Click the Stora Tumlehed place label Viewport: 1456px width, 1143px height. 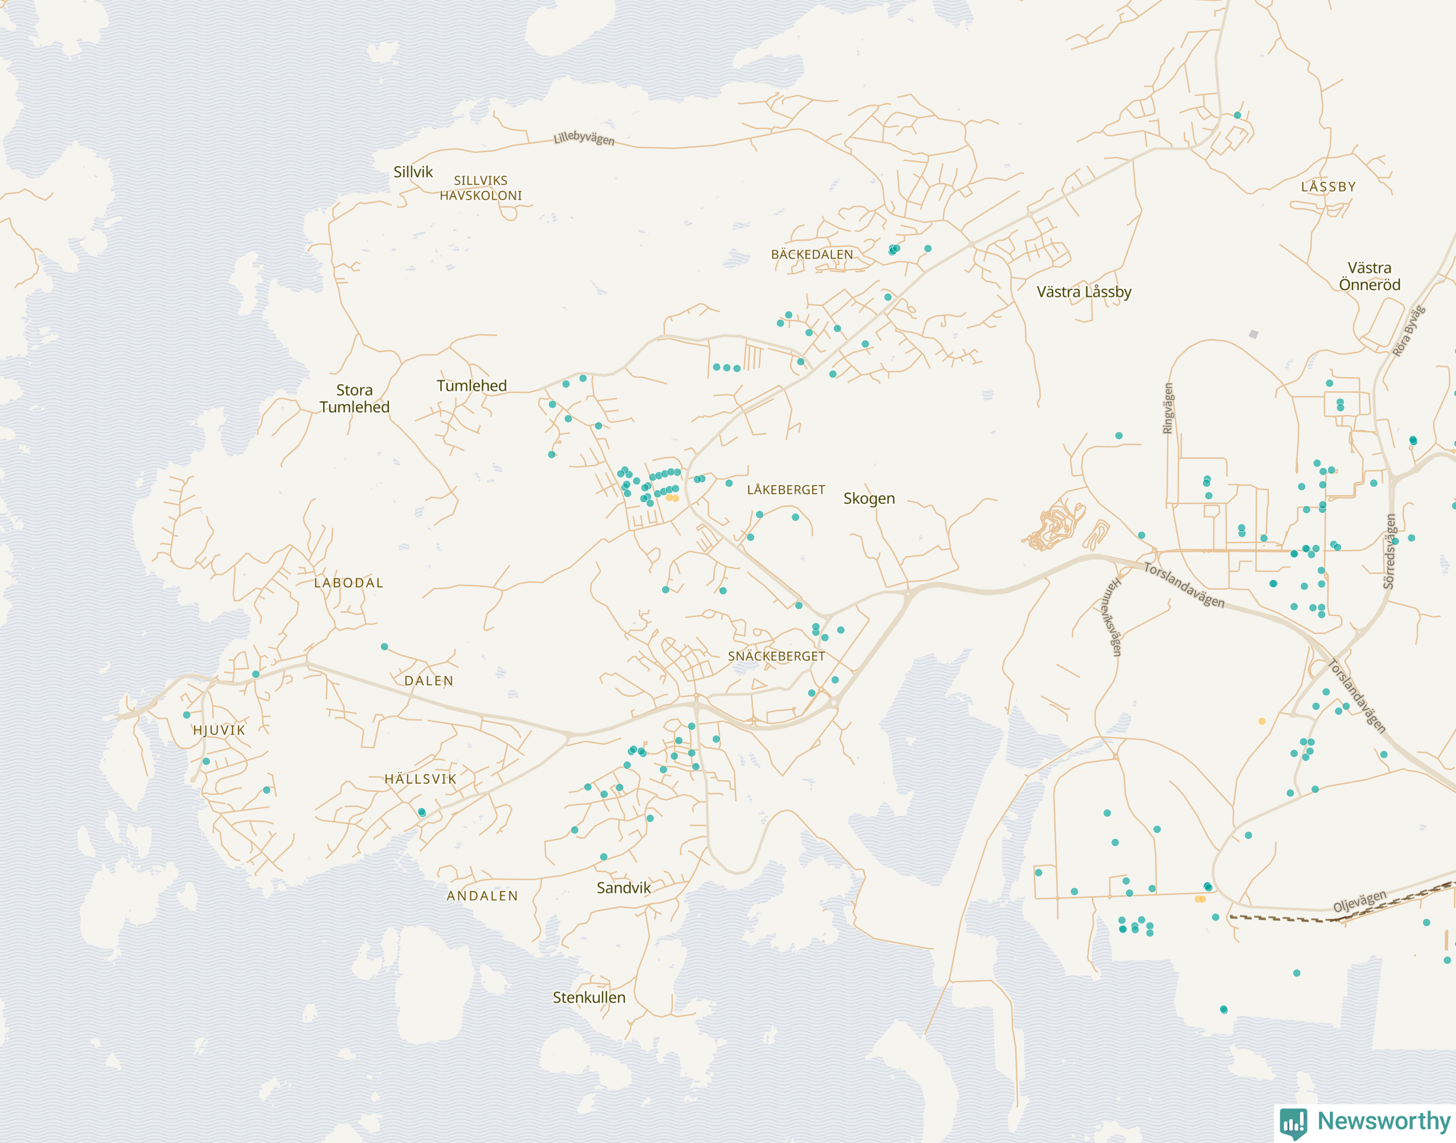pyautogui.click(x=354, y=398)
